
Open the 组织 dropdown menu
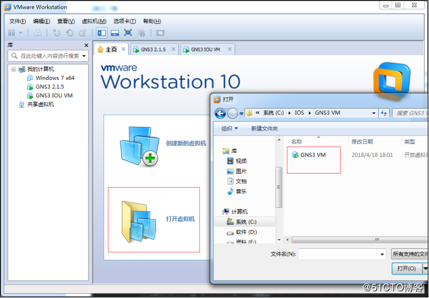click(230, 129)
